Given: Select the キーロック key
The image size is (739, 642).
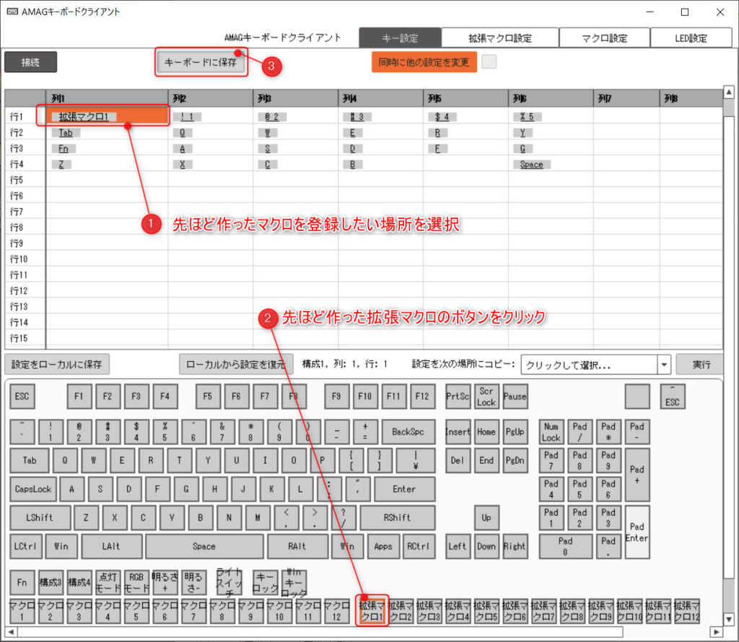Looking at the screenshot, I should tap(265, 582).
